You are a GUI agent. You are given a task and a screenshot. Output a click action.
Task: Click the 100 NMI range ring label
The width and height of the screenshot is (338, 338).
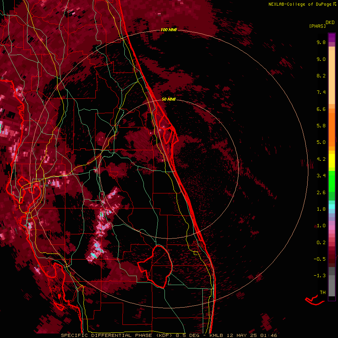click(169, 30)
